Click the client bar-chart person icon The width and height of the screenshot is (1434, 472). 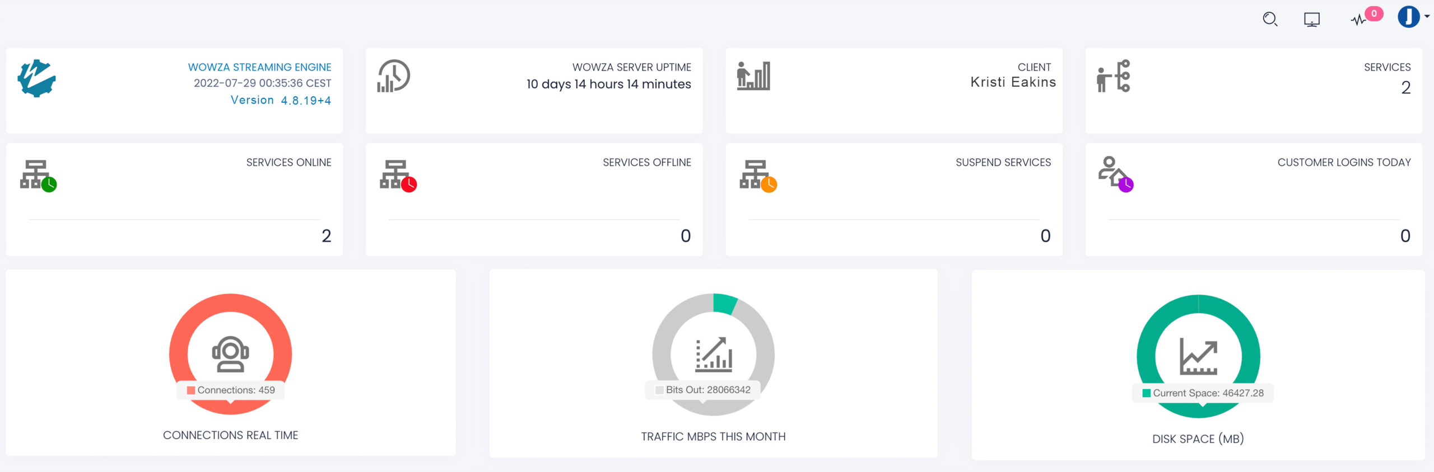(x=753, y=76)
